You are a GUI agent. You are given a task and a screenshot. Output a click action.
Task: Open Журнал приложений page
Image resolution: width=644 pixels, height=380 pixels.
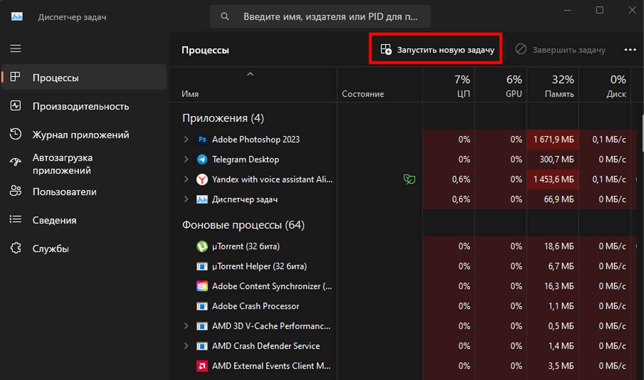(84, 134)
